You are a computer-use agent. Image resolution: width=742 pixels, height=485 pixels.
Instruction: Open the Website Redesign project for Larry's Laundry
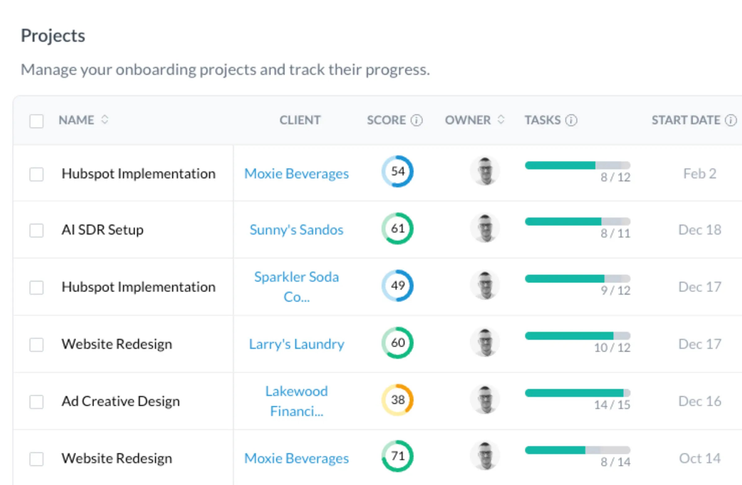[117, 344]
